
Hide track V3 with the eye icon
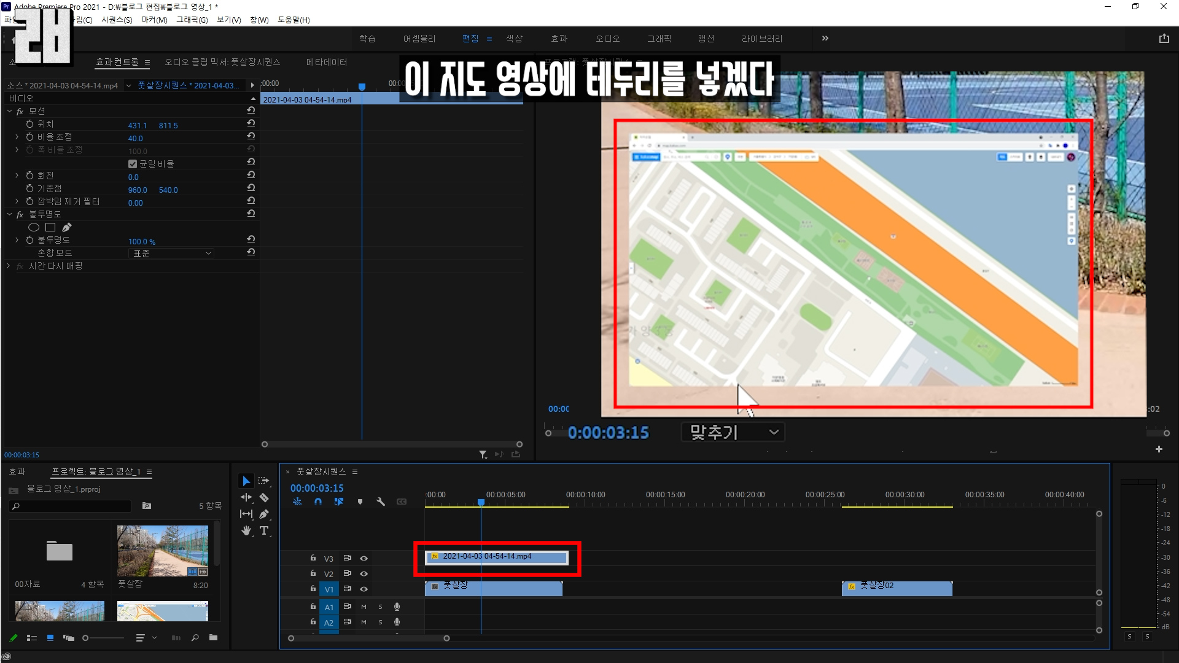[x=364, y=559]
